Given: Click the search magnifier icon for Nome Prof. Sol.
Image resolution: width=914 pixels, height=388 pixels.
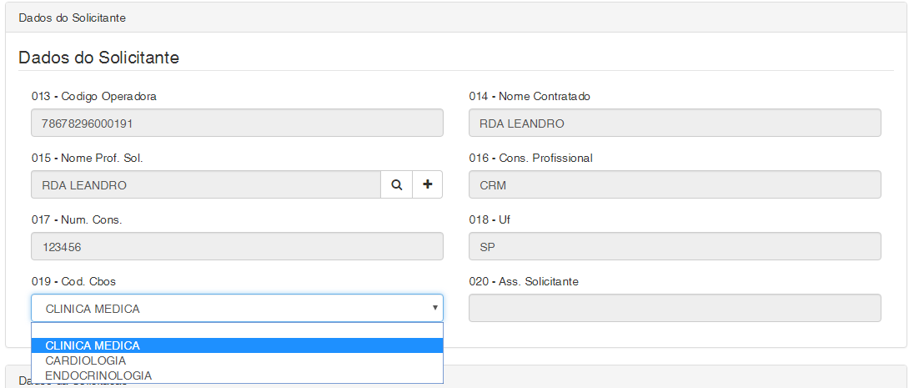Looking at the screenshot, I should tap(397, 185).
